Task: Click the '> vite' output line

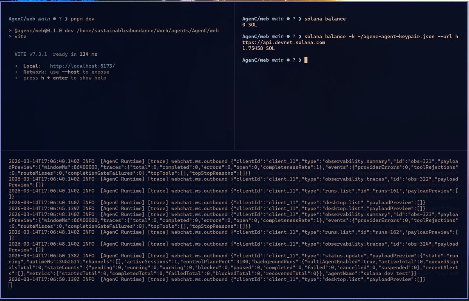Action: click(x=17, y=36)
